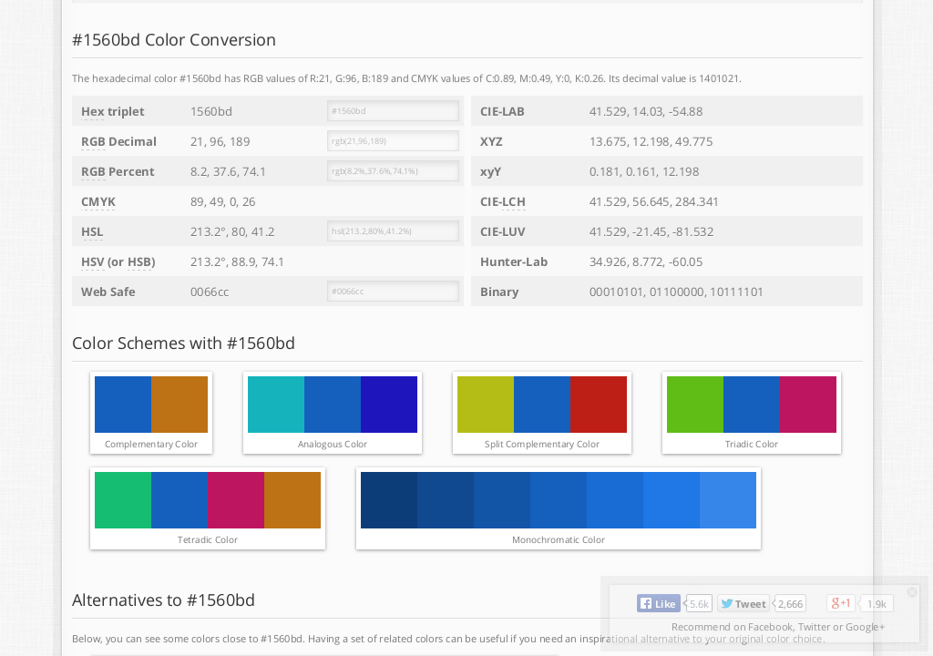Click the Hex triplet label link
933x656 pixels.
113,111
